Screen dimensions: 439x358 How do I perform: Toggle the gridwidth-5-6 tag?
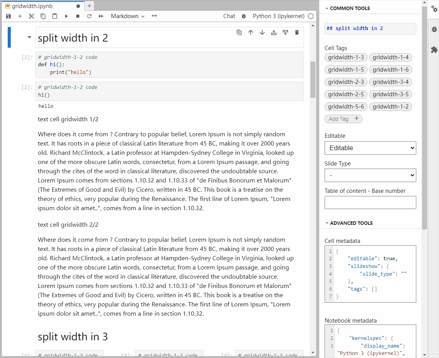tap(346, 107)
